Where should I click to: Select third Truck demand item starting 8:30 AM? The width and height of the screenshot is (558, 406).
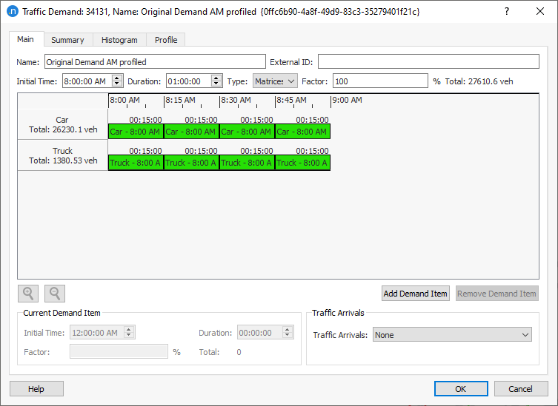pos(247,163)
